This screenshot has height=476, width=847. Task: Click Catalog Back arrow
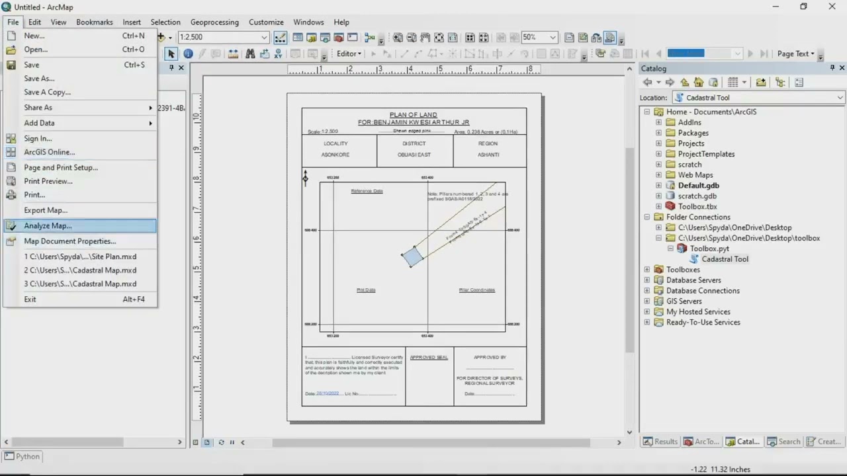tap(647, 82)
